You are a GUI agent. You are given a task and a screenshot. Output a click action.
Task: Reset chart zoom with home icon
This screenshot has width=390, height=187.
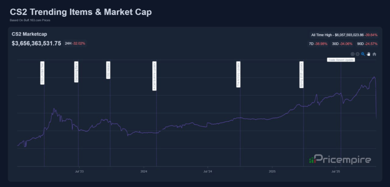(x=374, y=54)
